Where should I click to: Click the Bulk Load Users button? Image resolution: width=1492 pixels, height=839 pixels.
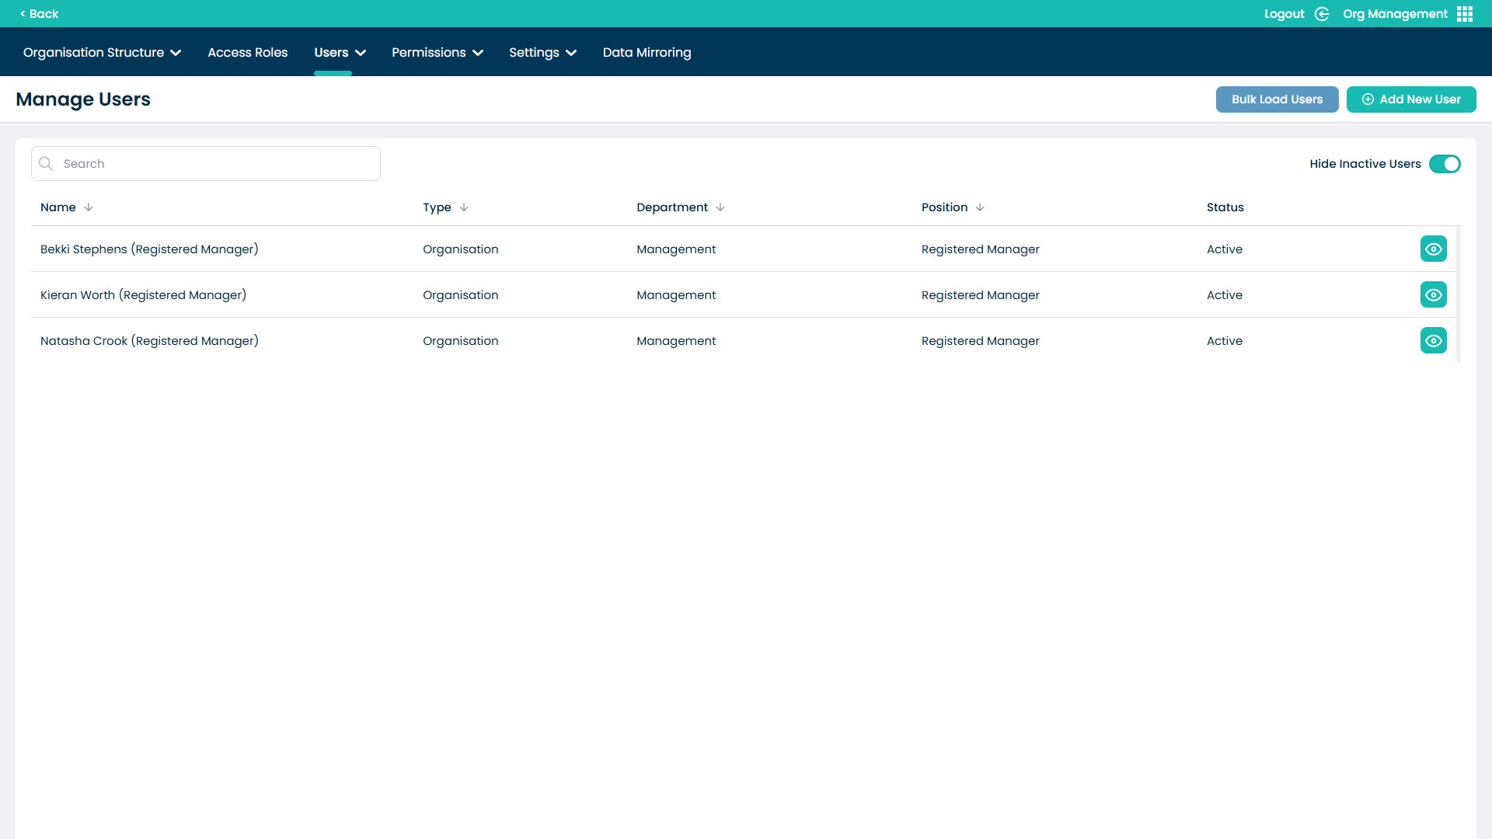coord(1277,99)
